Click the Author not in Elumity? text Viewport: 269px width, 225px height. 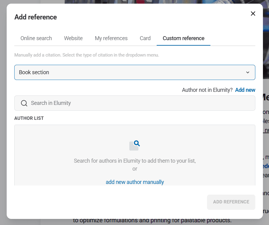(207, 90)
